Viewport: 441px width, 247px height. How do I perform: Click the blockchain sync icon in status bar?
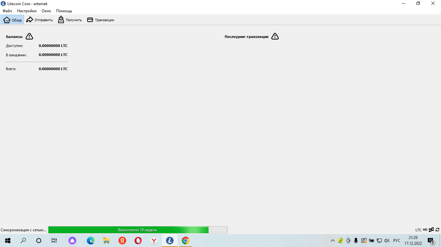click(437, 230)
